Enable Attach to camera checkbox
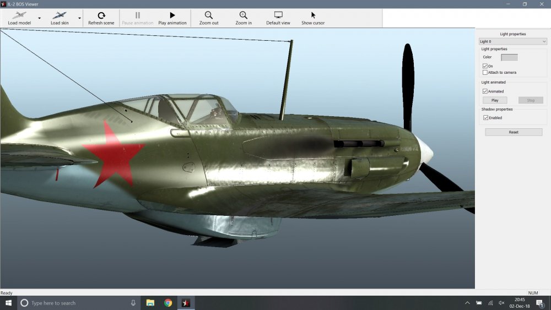 [x=485, y=73]
